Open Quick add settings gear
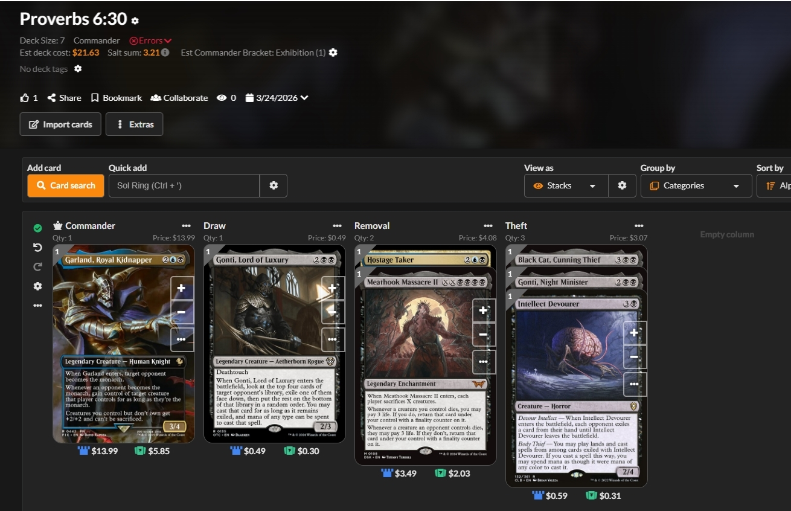 (x=274, y=185)
